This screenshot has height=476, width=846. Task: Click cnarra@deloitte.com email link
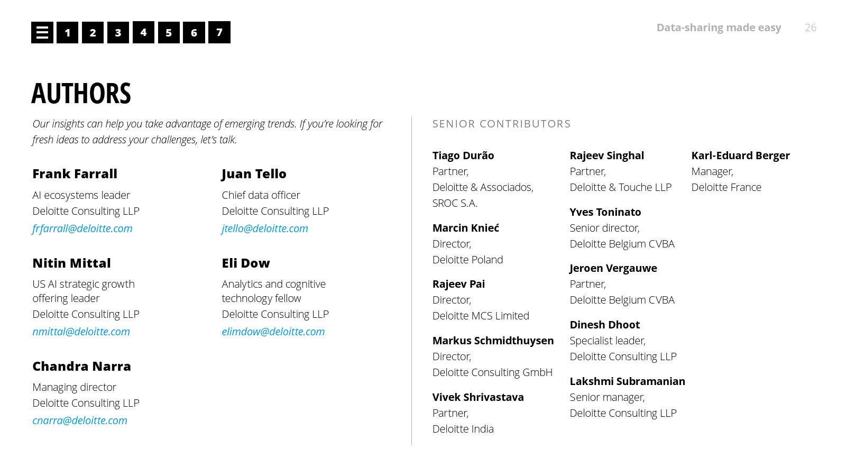[80, 420]
